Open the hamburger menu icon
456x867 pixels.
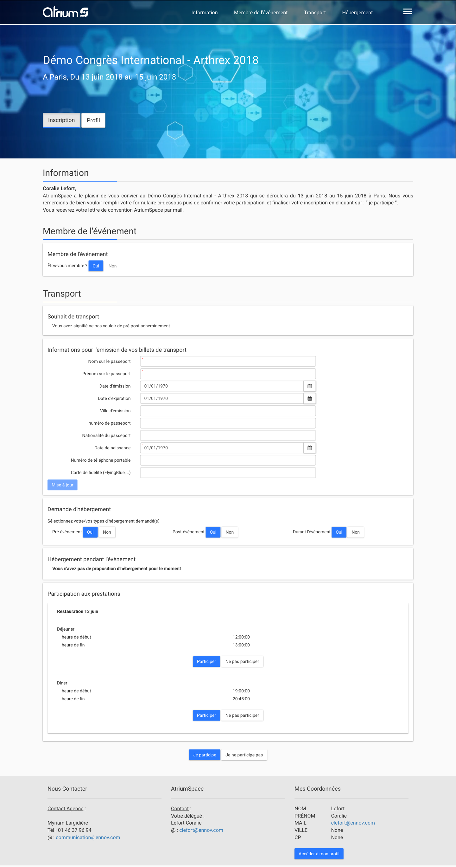407,12
